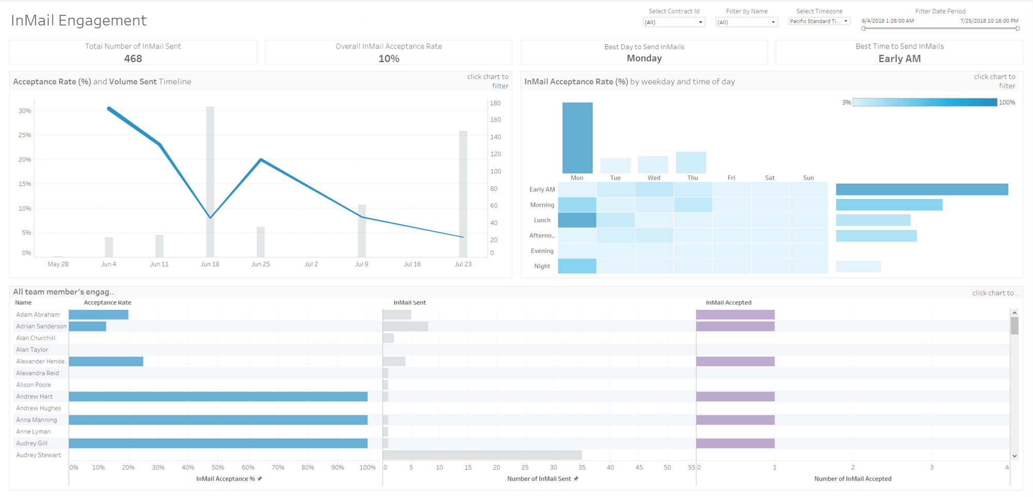Grab the left handle of date period slider
Screen dimensions: 1033x497
(x=864, y=29)
